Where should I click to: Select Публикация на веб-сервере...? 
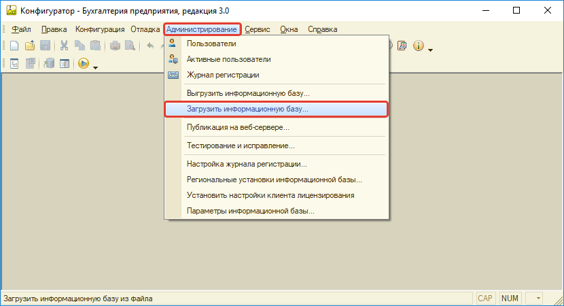277,127
